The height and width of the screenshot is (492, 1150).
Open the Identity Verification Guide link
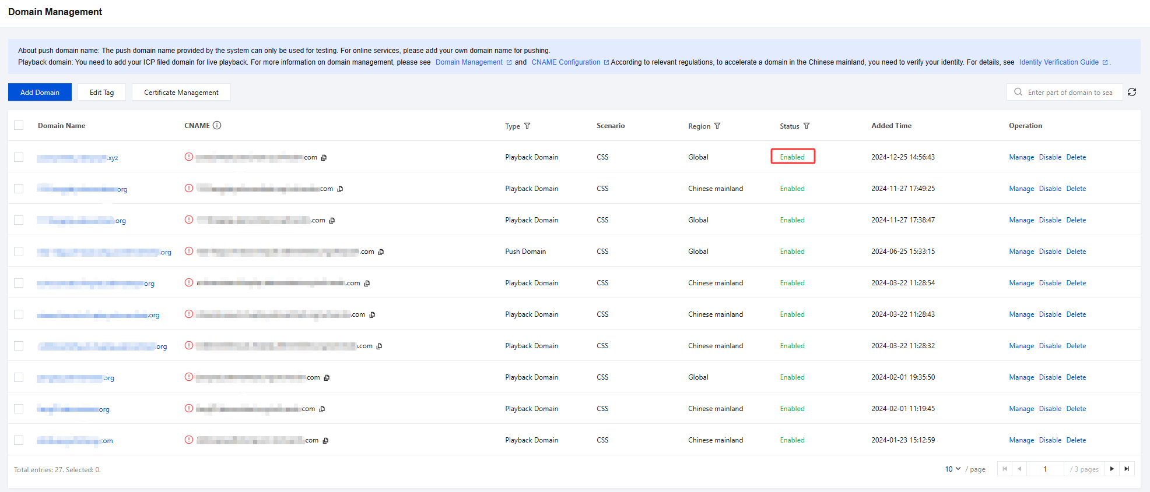(1058, 62)
